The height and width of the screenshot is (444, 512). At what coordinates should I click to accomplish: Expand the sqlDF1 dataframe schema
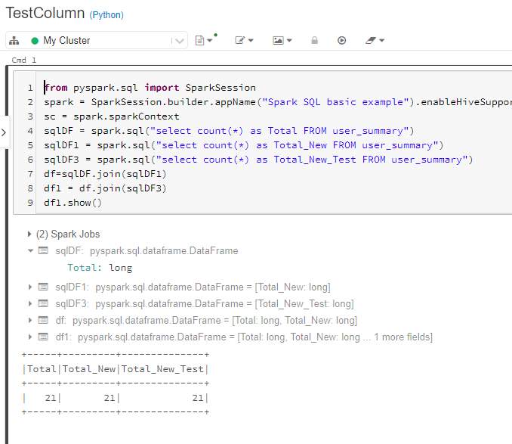coord(30,287)
